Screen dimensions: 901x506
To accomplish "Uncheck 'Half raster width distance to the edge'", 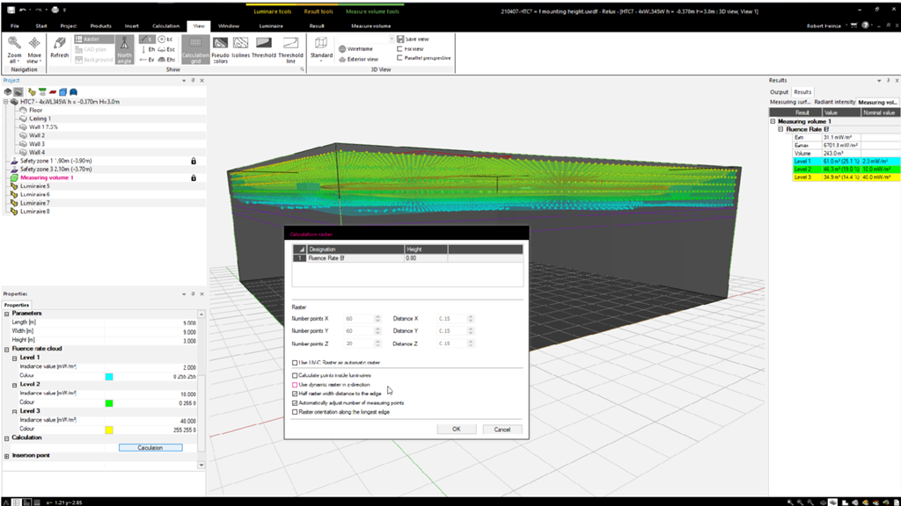I will (x=295, y=394).
